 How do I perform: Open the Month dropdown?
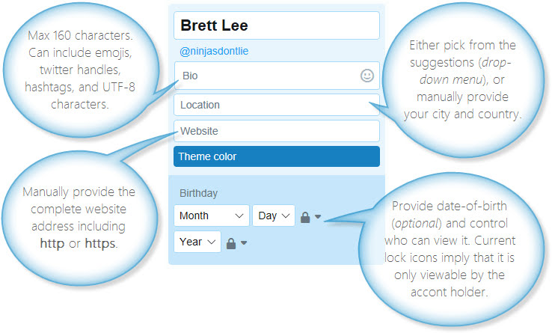point(212,216)
